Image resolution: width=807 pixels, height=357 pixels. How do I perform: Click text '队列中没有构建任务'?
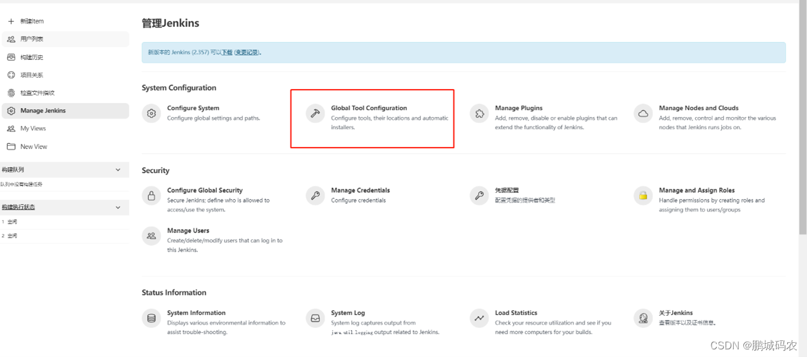pos(22,185)
